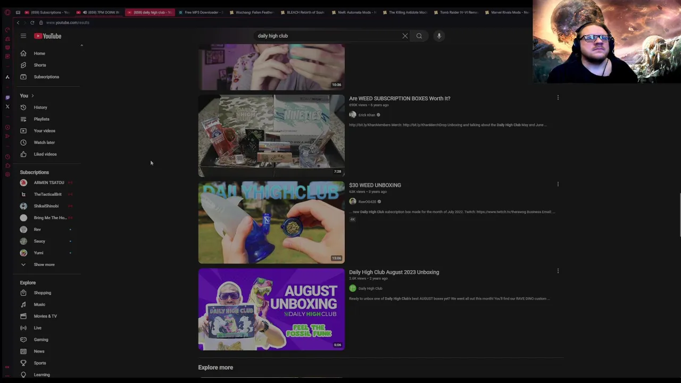Click the partially visible 10:36 video thumbnail
Image resolution: width=681 pixels, height=383 pixels.
271,67
